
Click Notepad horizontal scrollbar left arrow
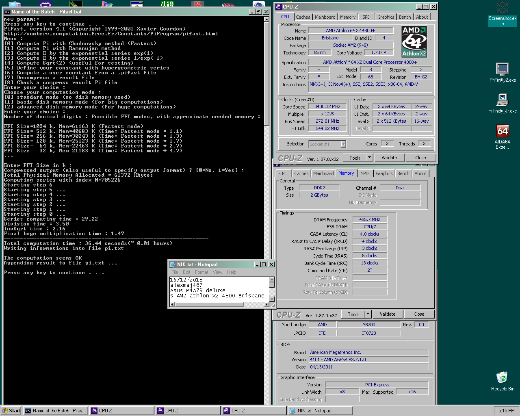point(172,304)
